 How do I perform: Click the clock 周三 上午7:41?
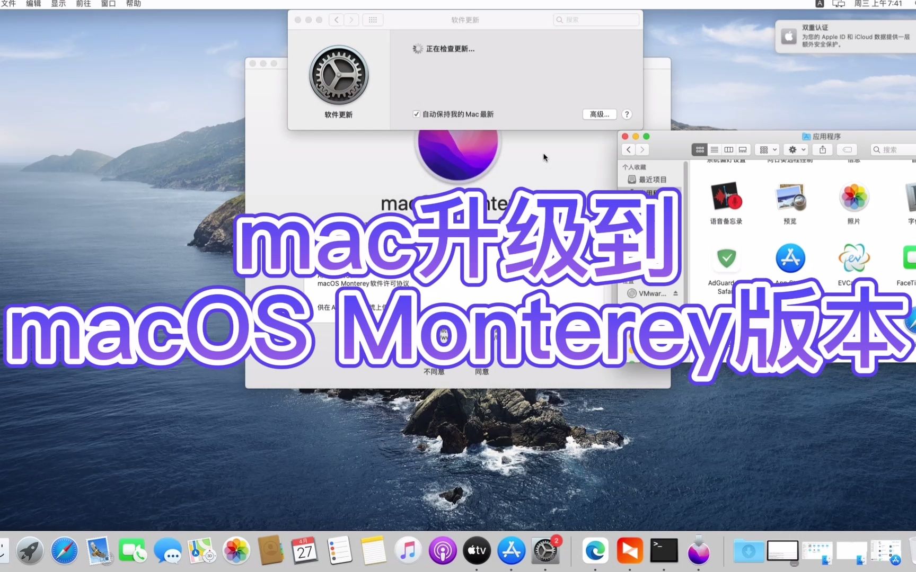click(878, 4)
